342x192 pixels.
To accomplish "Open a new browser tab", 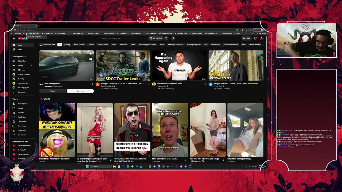I will [x=40, y=26].
